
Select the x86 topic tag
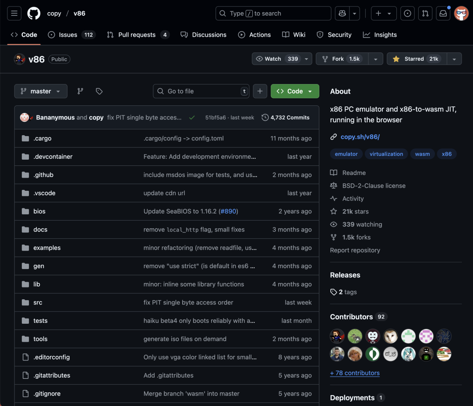tap(446, 154)
